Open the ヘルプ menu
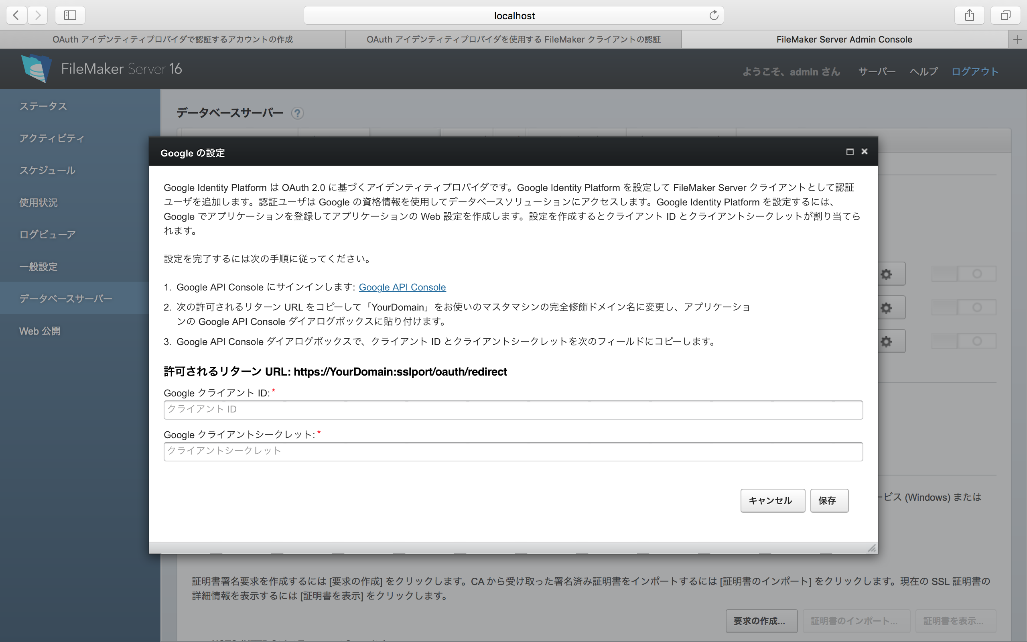Viewport: 1027px width, 642px height. pos(923,71)
